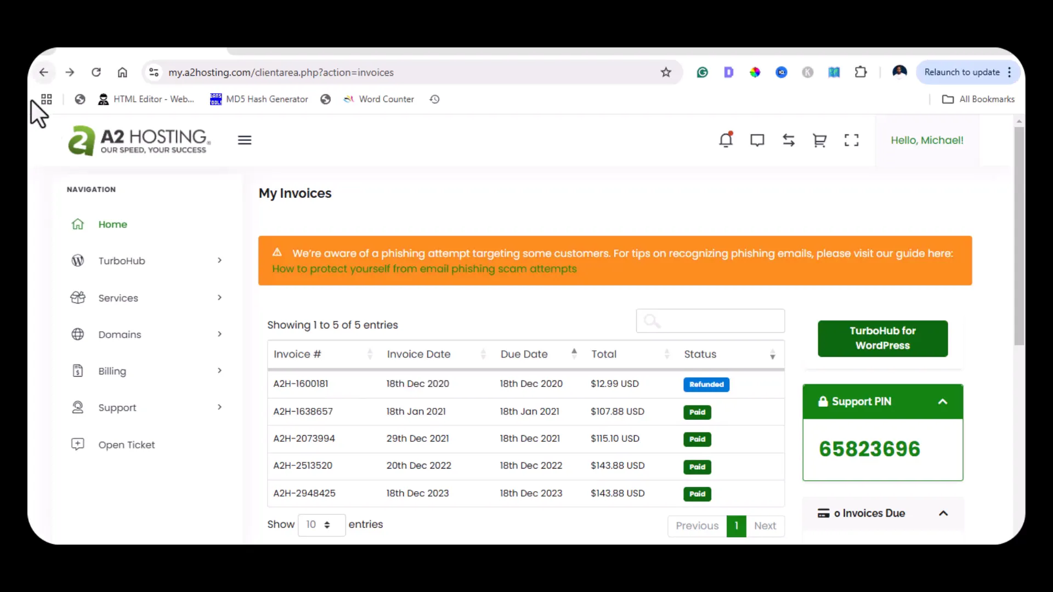1053x592 pixels.
Task: Open invoice A2H-1638657
Action: 303,411
